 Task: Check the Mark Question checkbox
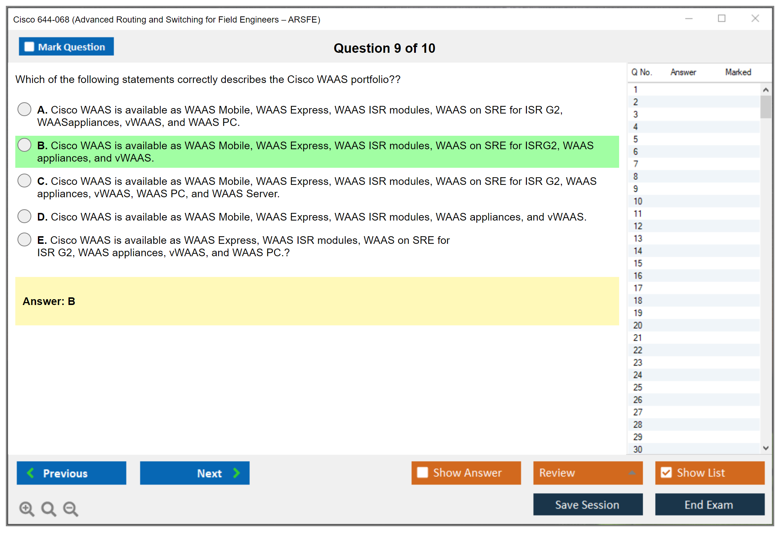pos(29,47)
